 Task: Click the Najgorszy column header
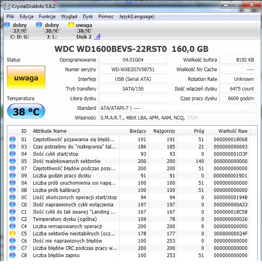[x=163, y=131]
